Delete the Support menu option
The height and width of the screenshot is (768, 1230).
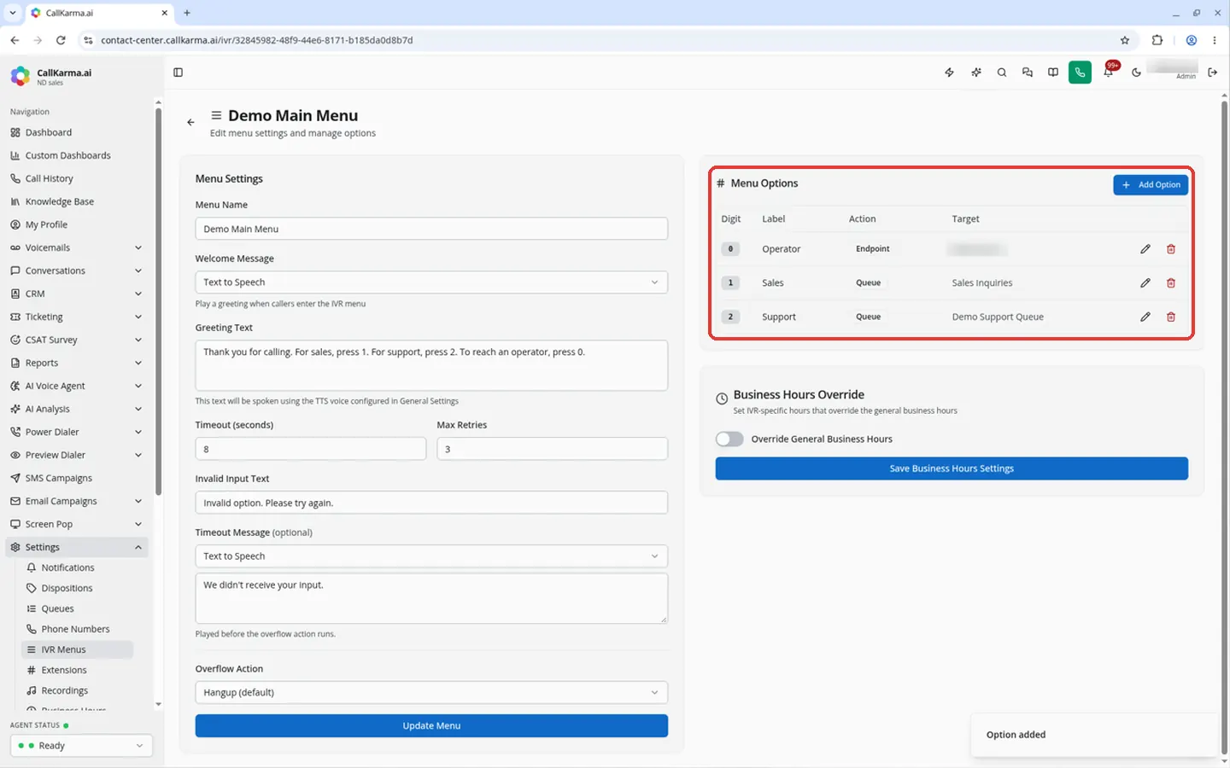pos(1171,317)
